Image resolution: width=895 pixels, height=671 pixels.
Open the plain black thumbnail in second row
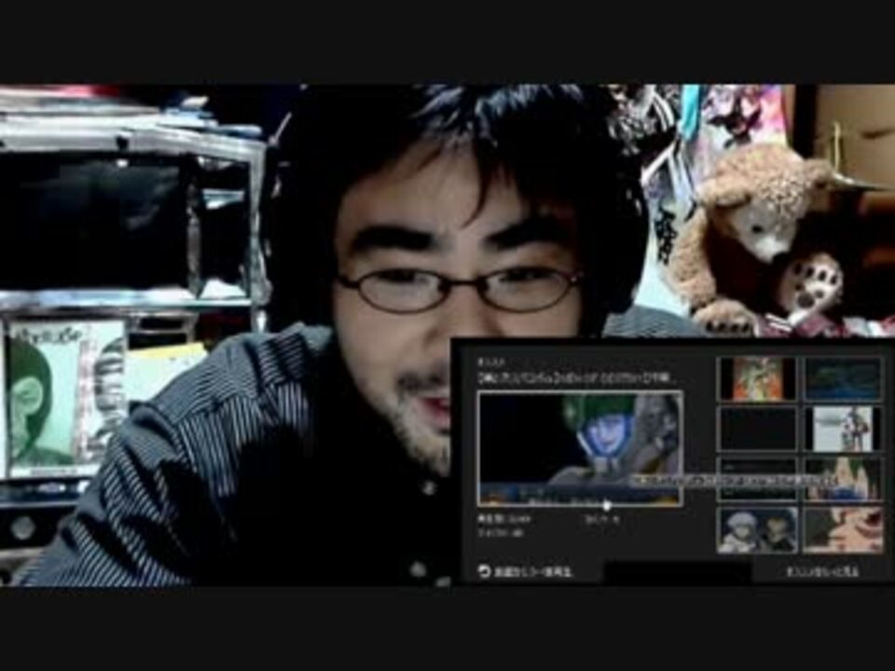click(x=757, y=429)
